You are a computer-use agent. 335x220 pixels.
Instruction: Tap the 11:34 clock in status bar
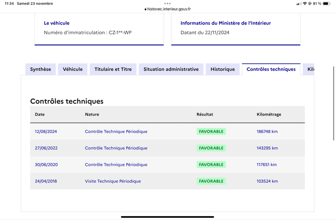(9, 4)
